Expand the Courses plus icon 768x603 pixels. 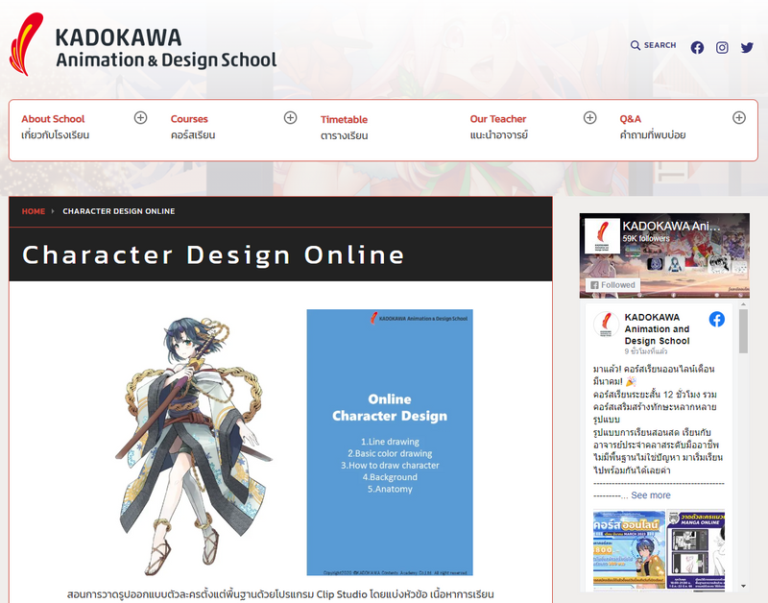(291, 117)
